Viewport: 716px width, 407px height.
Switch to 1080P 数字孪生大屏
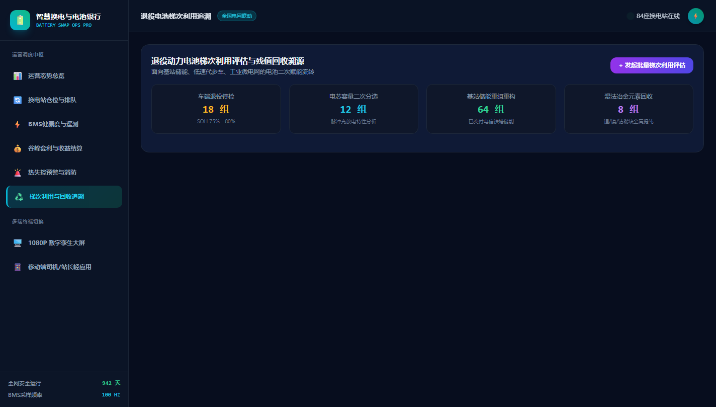tap(64, 243)
